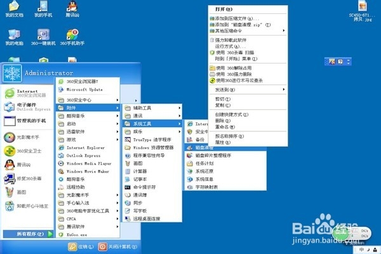Choose 强力卸载此软件 in context menu

[x=248, y=40]
